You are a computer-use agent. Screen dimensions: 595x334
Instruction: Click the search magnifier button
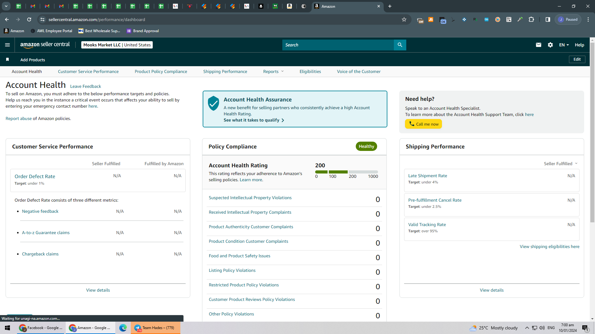click(x=400, y=45)
